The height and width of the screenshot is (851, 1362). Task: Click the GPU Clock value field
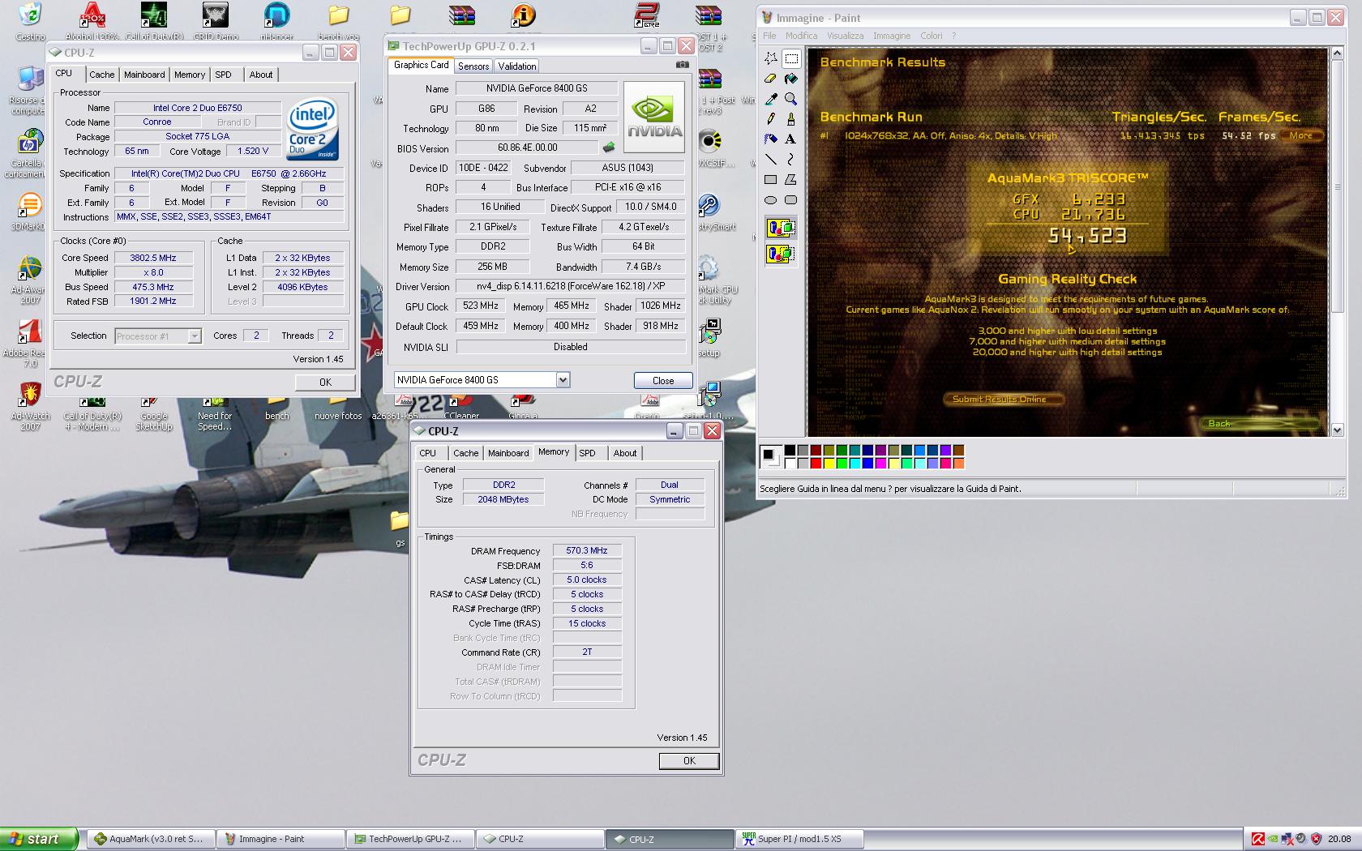pos(481,306)
